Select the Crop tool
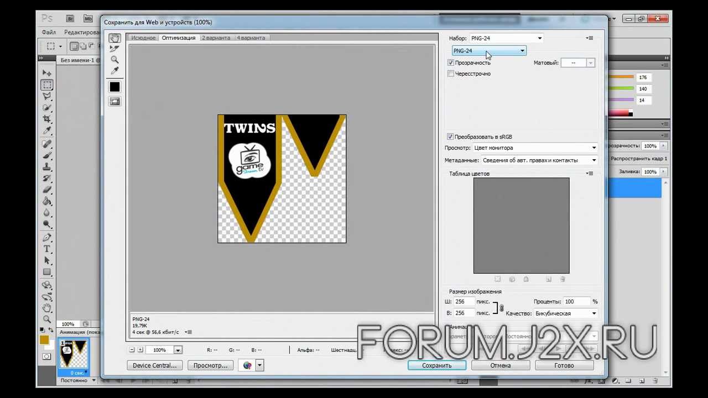Image resolution: width=708 pixels, height=398 pixels. click(47, 119)
